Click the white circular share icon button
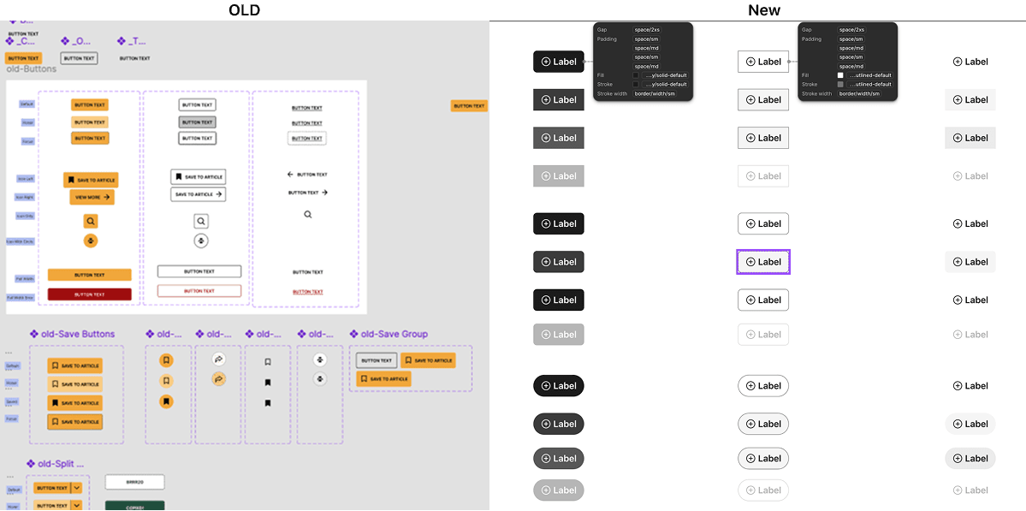 (x=219, y=359)
